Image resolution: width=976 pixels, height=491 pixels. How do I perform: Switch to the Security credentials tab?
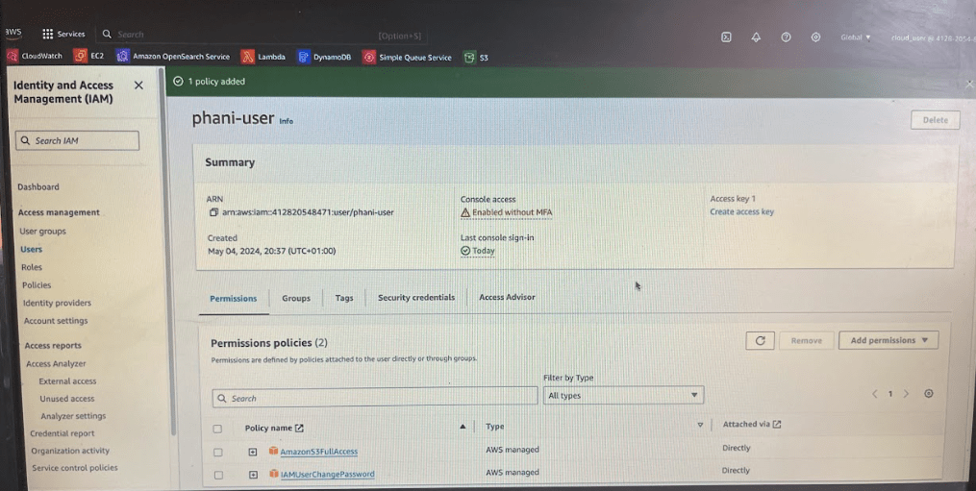point(415,298)
